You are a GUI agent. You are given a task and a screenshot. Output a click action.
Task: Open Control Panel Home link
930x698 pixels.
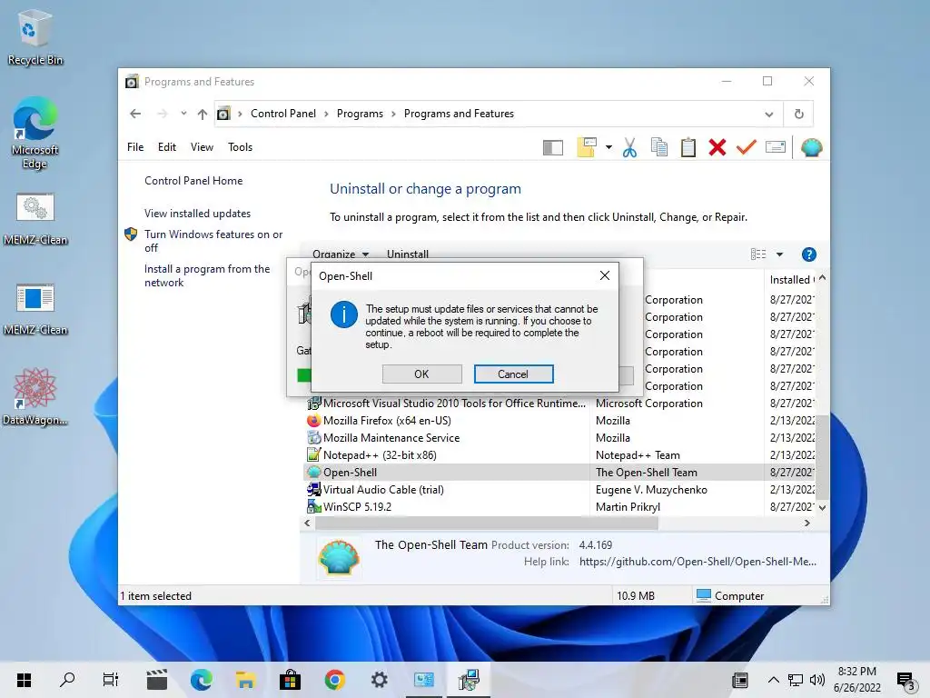193,181
